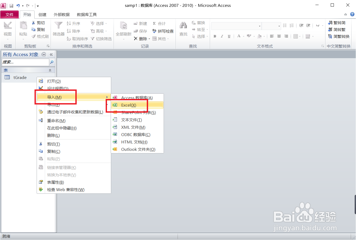Image resolution: width=356 pixels, height=240 pixels.
Task: Choose ODBC 数据库(C) in submenu
Action: point(137,134)
